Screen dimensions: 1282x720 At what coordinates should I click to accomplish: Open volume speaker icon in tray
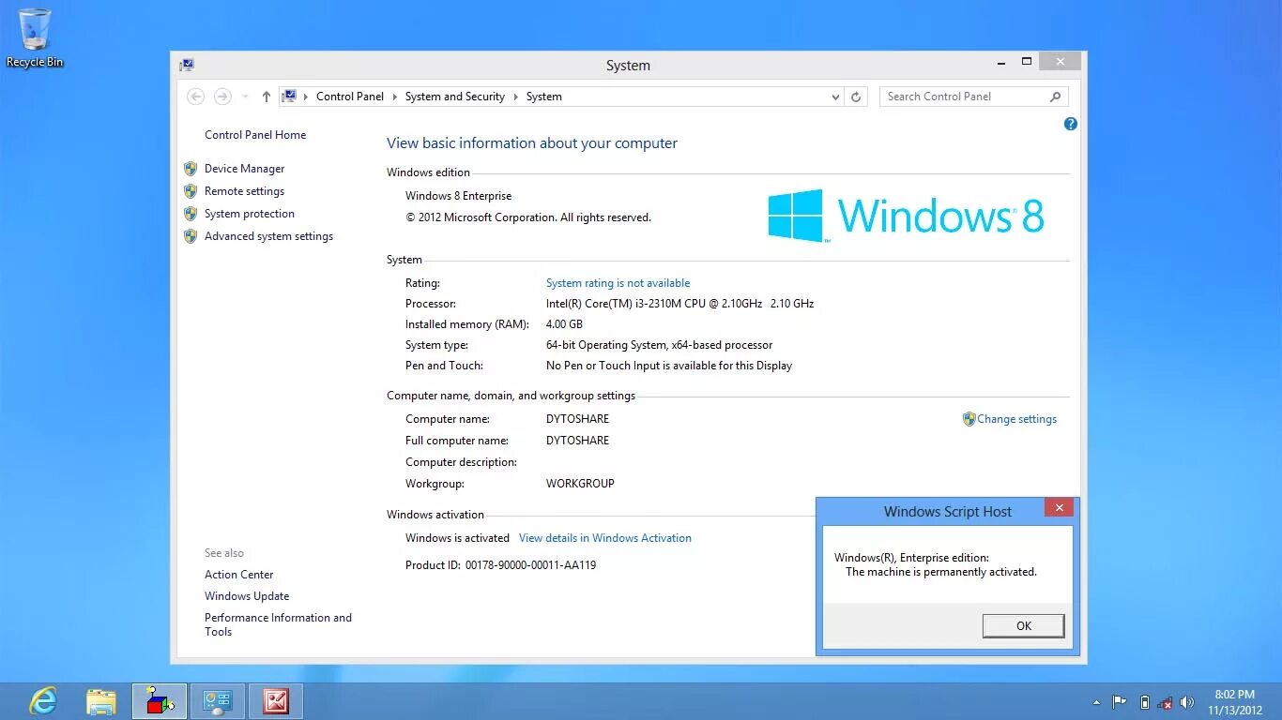[1187, 702]
